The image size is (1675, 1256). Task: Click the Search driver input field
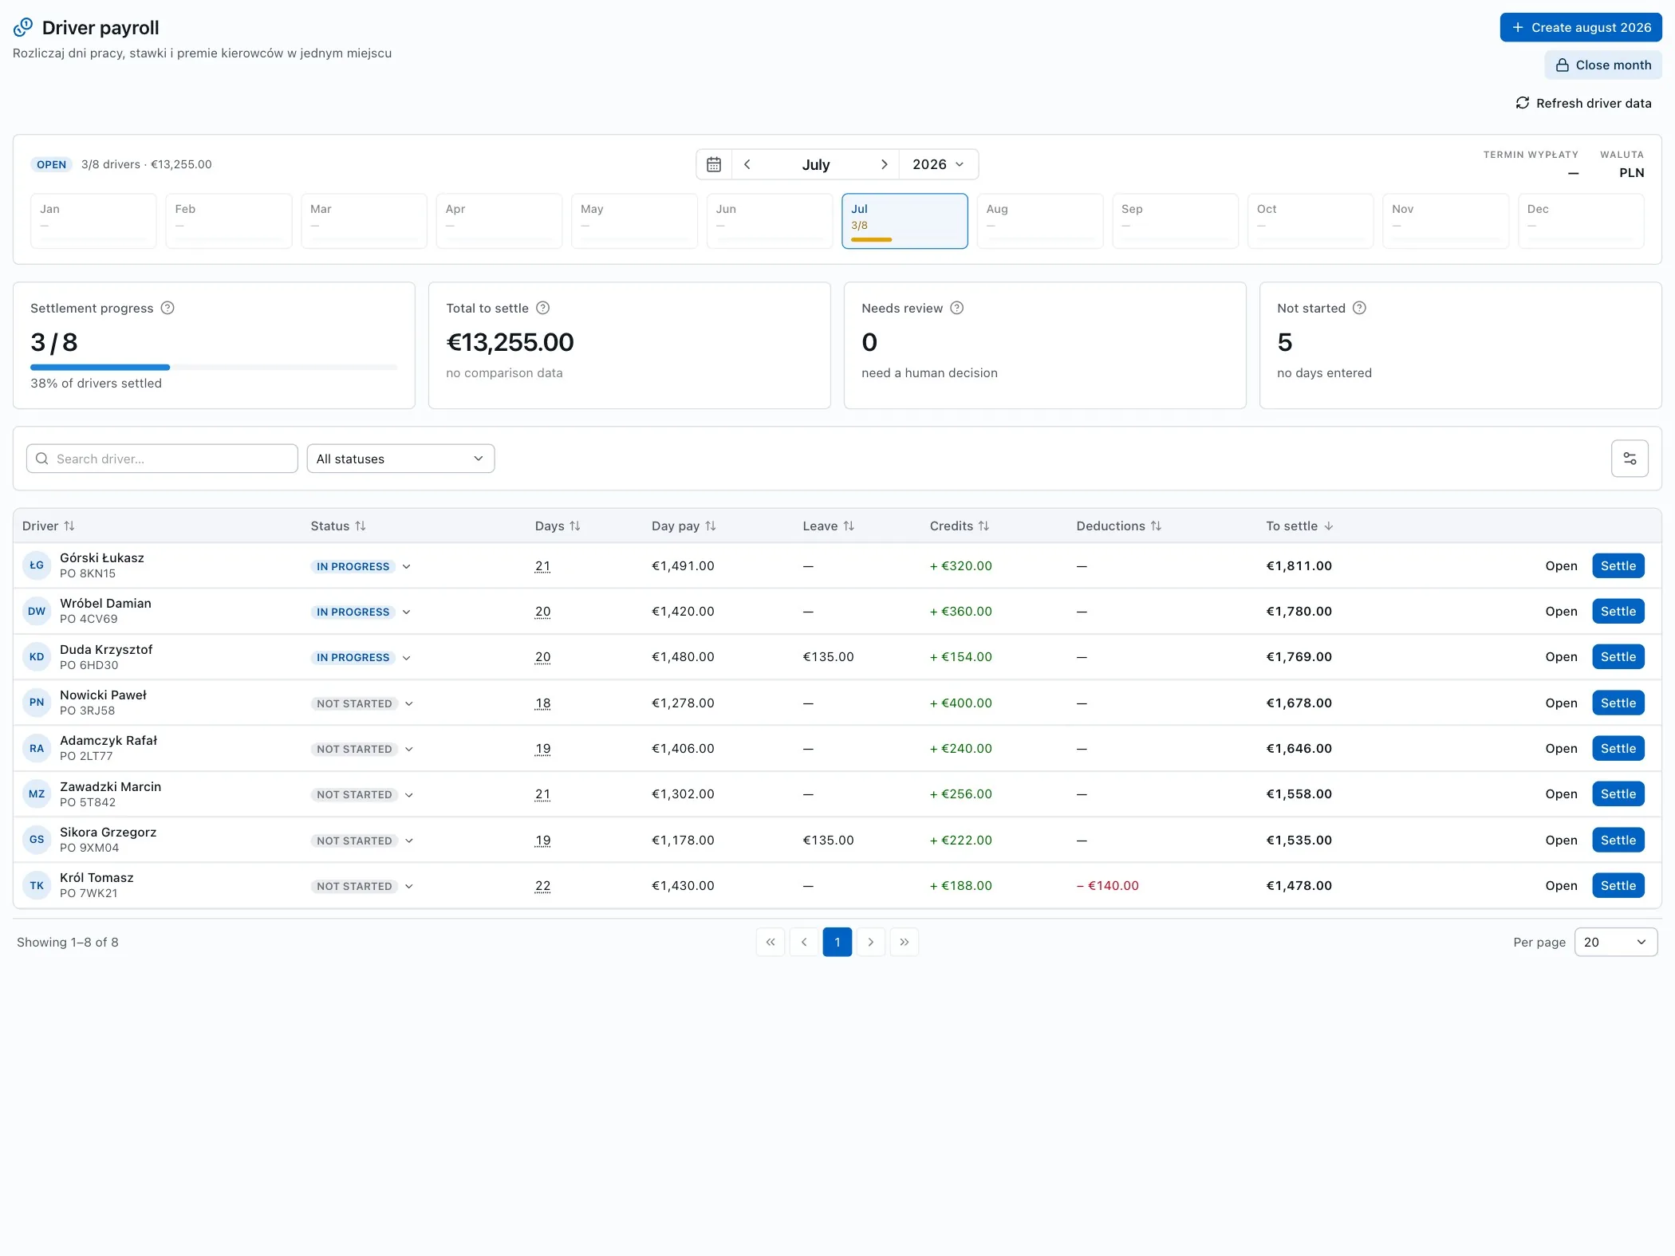[162, 459]
